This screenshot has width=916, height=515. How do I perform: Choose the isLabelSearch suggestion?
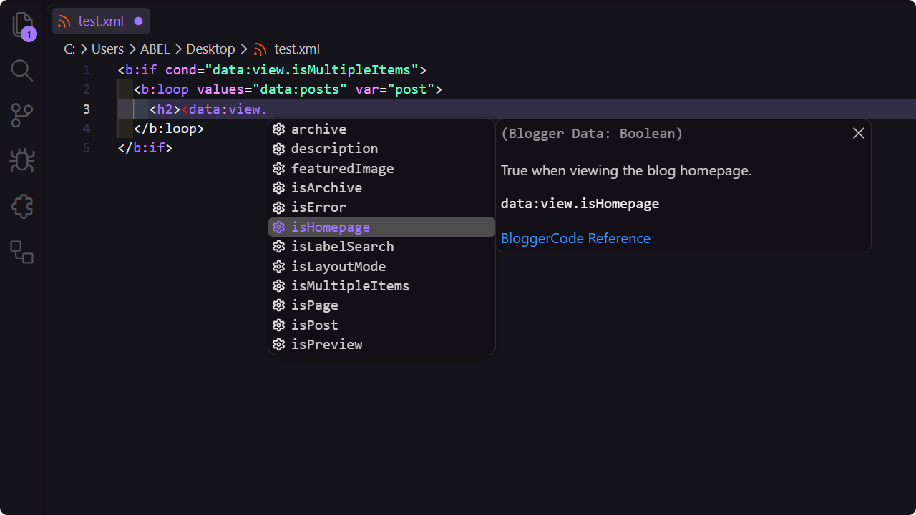pyautogui.click(x=381, y=247)
